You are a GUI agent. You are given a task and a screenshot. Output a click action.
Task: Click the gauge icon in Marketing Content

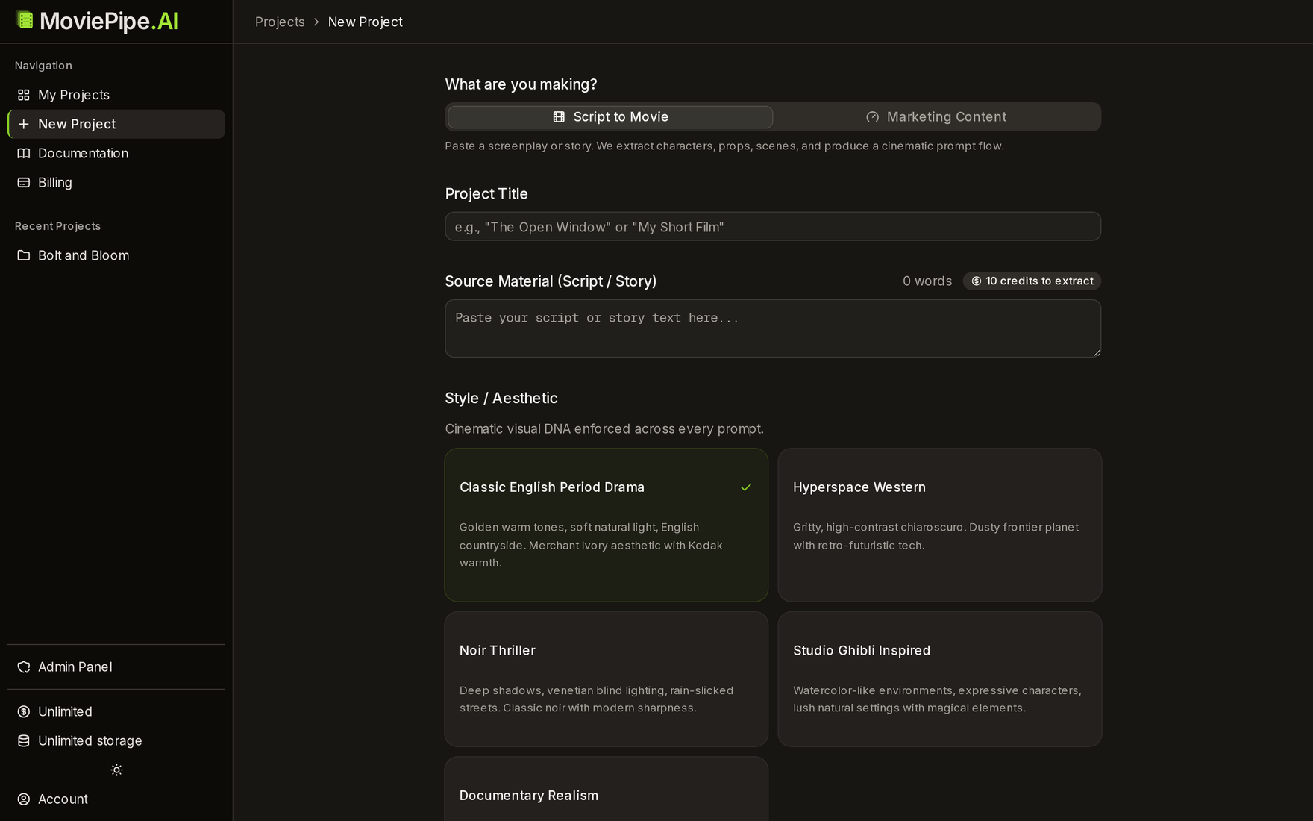872,116
